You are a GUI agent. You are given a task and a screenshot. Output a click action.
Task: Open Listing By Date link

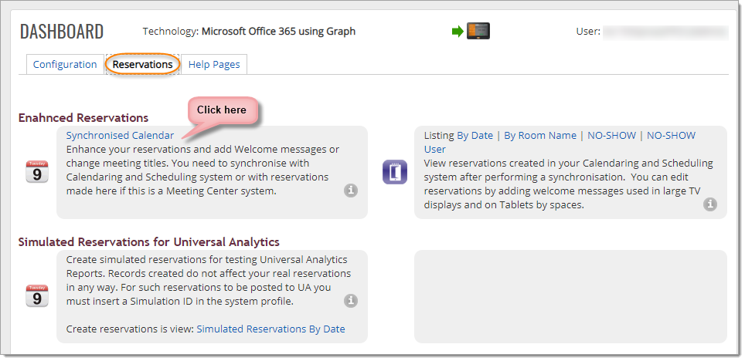coord(475,135)
